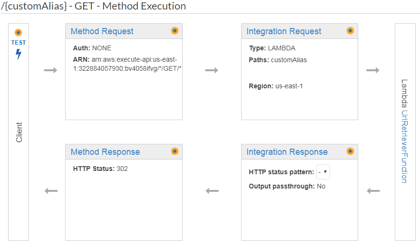Click the orange dot above TEST

click(x=18, y=32)
